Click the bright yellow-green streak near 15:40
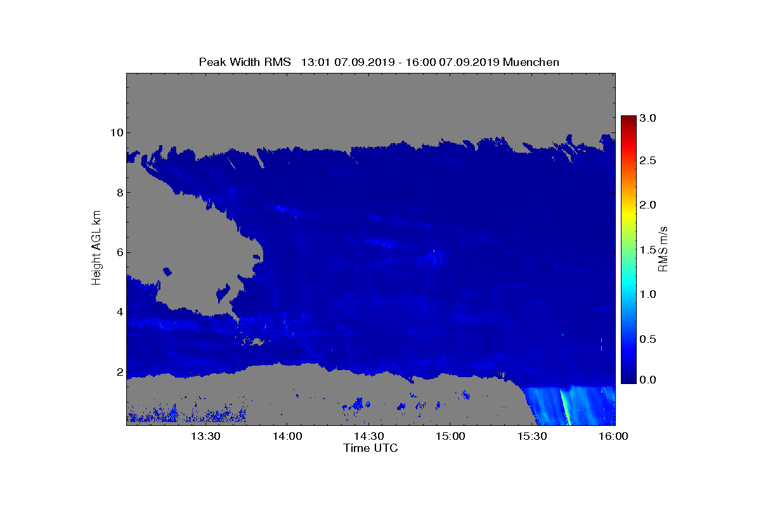 [565, 408]
